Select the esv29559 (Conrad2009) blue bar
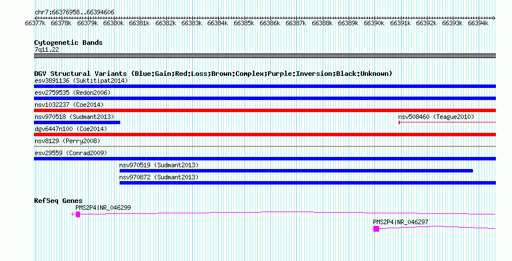 265,159
